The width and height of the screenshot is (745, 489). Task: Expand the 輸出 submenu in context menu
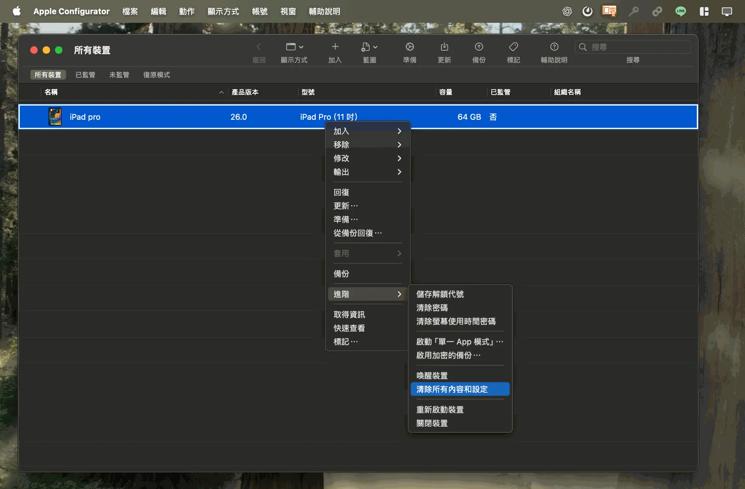[x=367, y=172]
